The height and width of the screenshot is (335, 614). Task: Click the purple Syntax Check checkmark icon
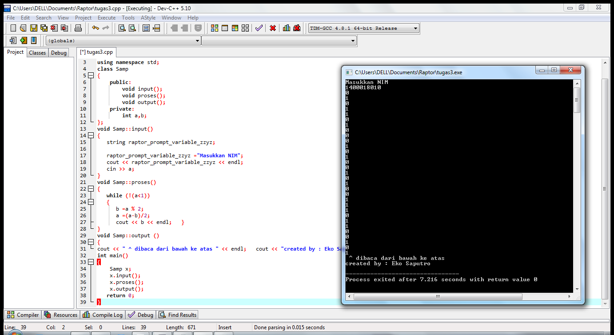click(x=259, y=28)
